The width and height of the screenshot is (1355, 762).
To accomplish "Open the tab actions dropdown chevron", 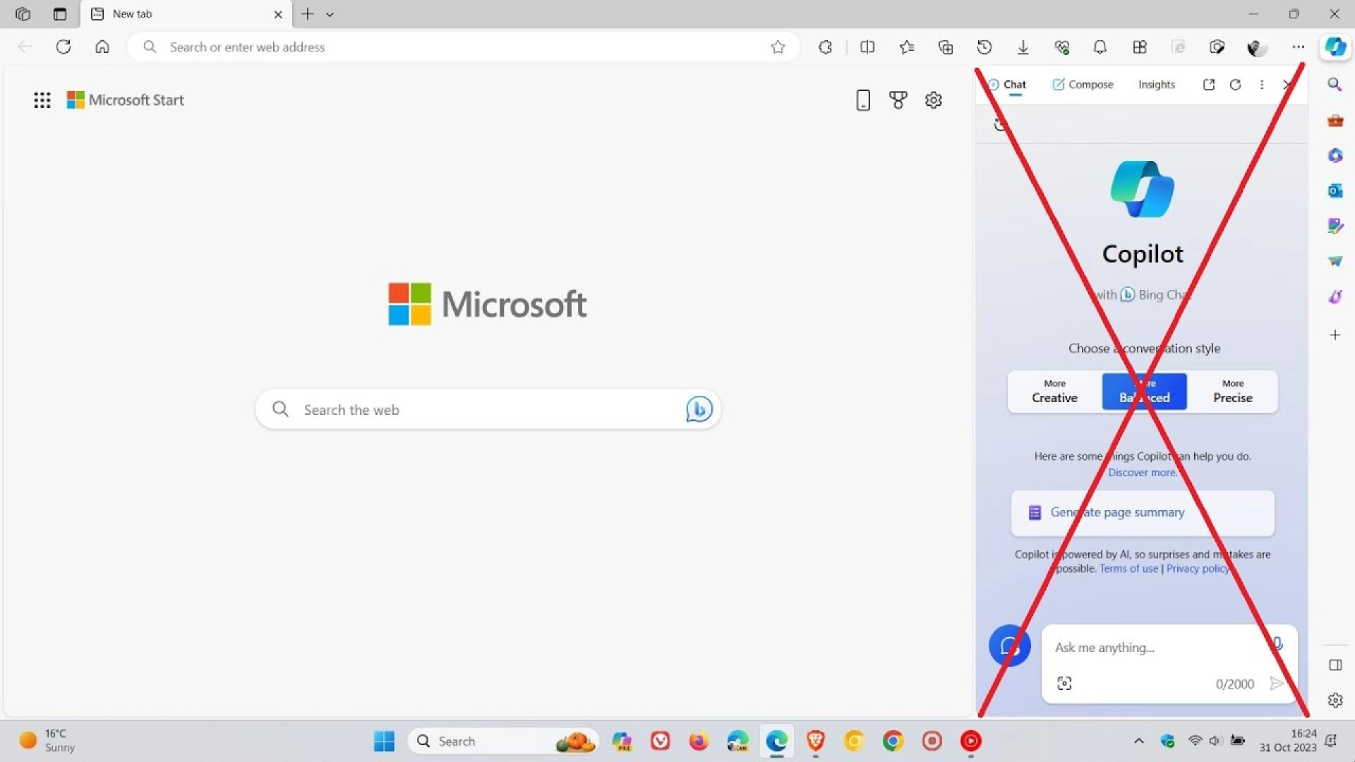I will click(x=330, y=14).
